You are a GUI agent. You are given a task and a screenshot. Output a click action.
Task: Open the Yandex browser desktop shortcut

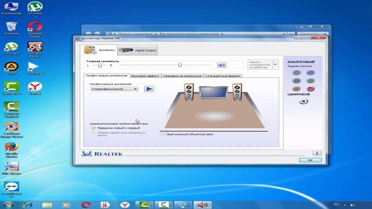[x=35, y=88]
